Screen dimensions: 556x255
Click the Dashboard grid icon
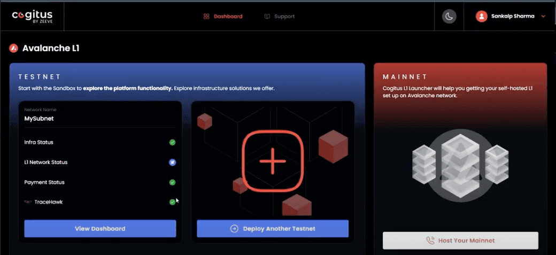point(206,17)
